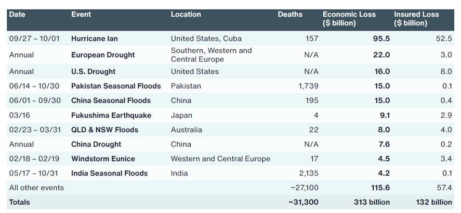Image resolution: width=461 pixels, height=213 pixels.
Task: Click the Insured Loss column header
Action: coord(416,19)
